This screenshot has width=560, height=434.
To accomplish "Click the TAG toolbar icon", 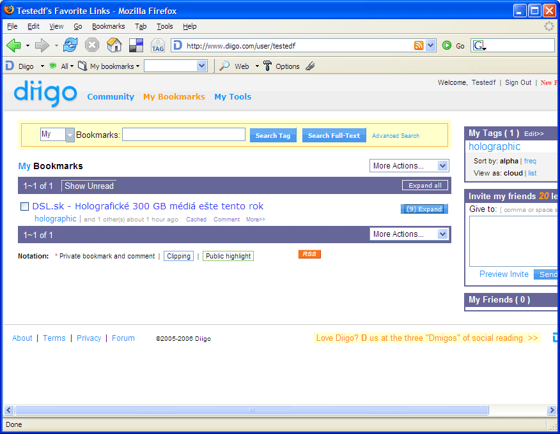I will (x=157, y=46).
